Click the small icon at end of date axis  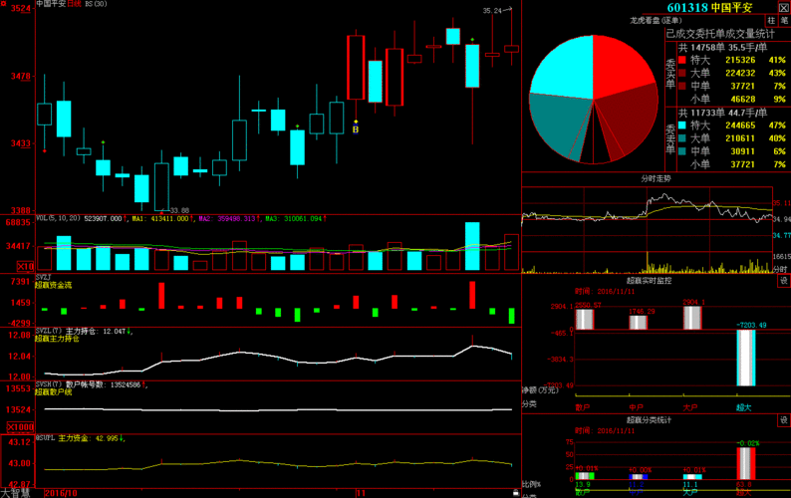click(516, 492)
